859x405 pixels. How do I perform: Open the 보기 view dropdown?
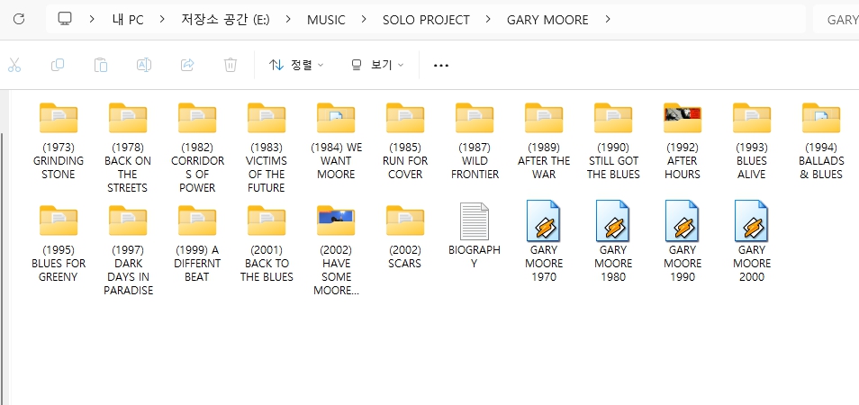click(x=377, y=65)
